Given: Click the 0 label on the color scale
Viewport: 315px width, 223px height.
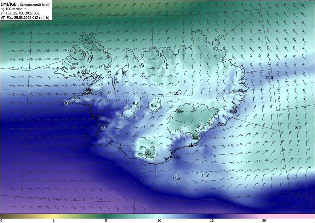Looking at the screenshot, I should point(1,220).
